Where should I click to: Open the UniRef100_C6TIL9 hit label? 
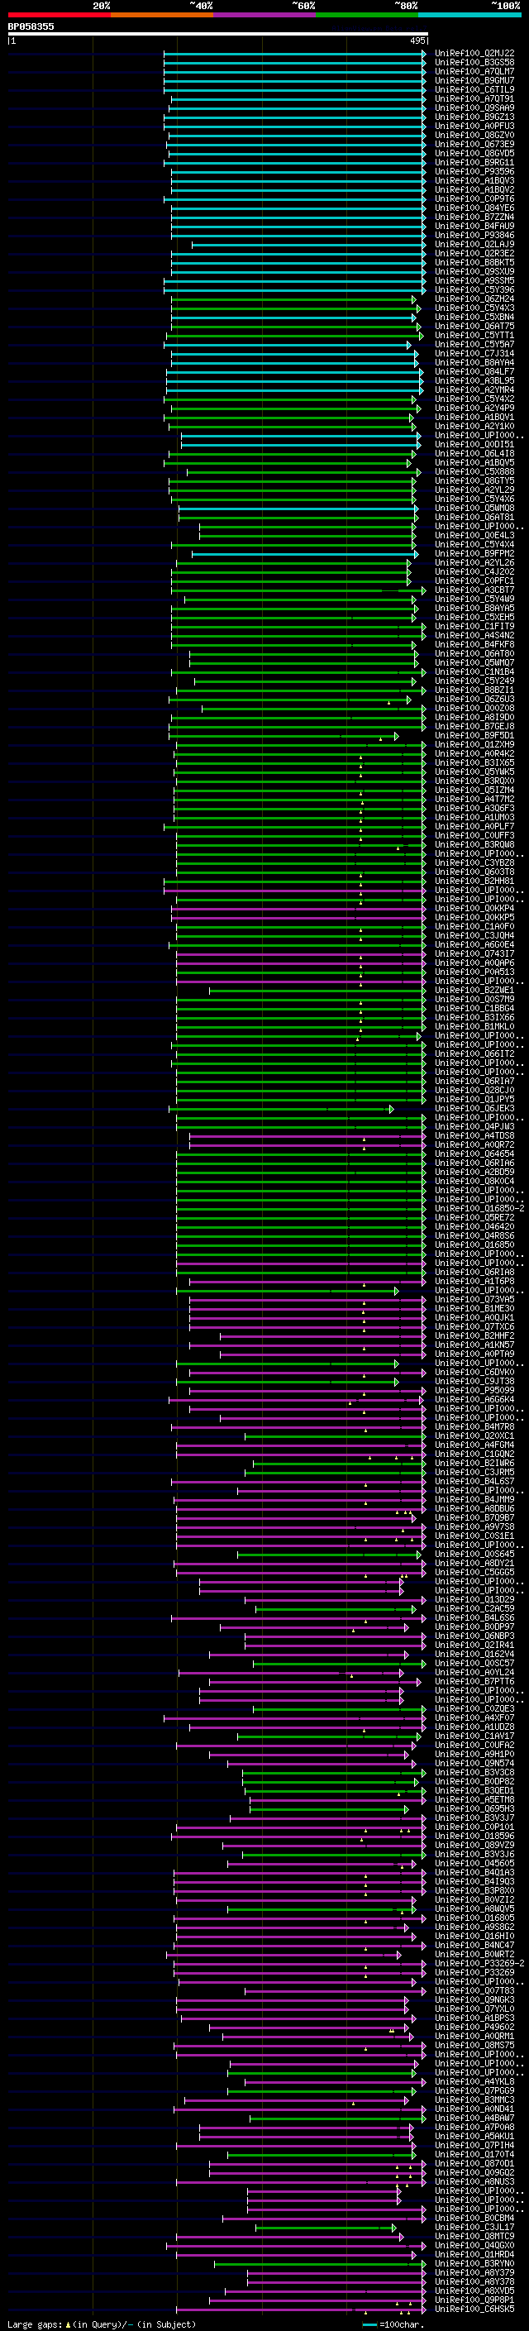474,89
